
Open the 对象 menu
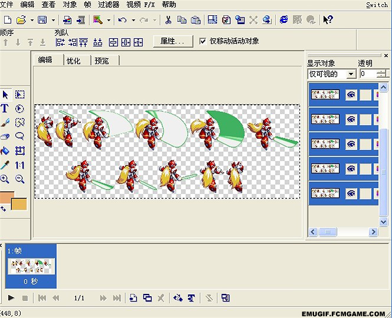tap(70, 5)
